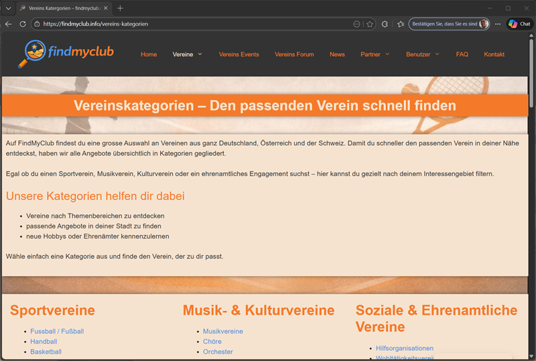The width and height of the screenshot is (536, 361).
Task: Open Copilot Chat button
Action: 520,24
